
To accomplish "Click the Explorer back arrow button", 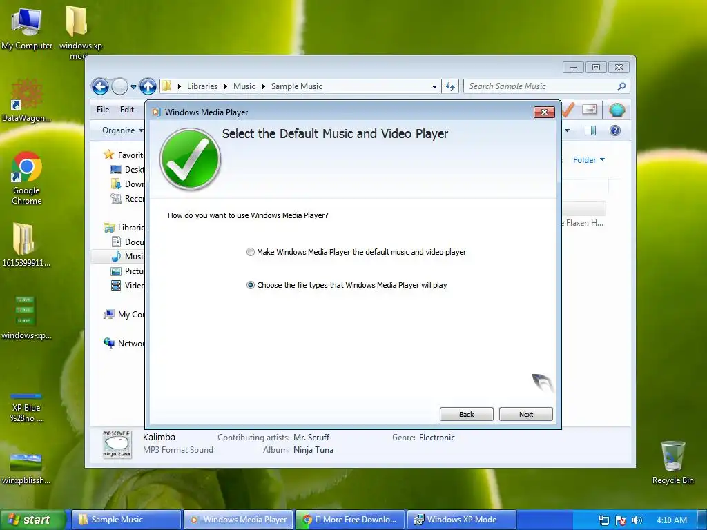I will coord(100,86).
